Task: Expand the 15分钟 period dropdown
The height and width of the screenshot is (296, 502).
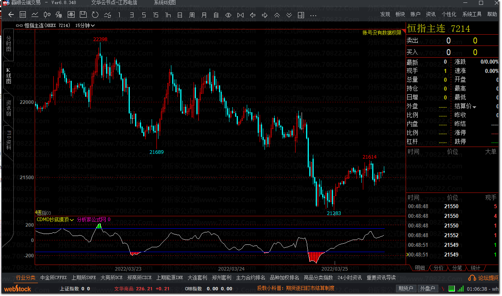Action: click(93, 25)
